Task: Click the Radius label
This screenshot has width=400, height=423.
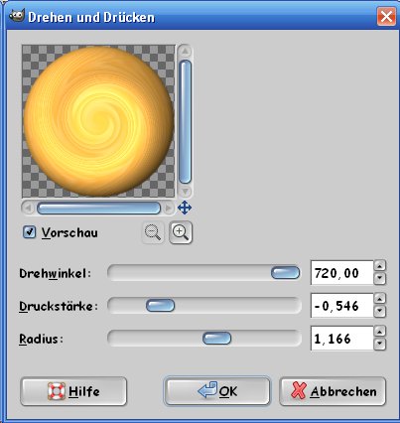Action: (41, 339)
